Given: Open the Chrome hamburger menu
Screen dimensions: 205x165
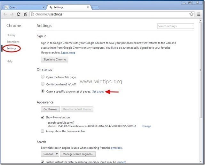Looking at the screenshot, I should click(199, 14).
